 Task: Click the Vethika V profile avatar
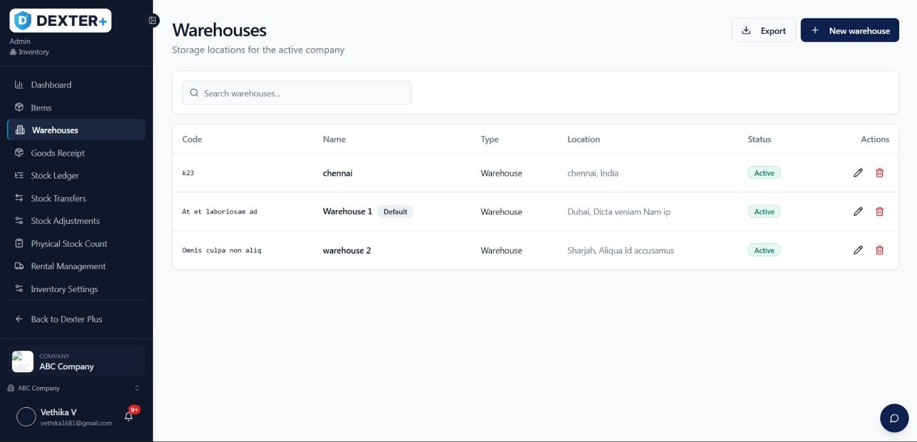click(26, 417)
